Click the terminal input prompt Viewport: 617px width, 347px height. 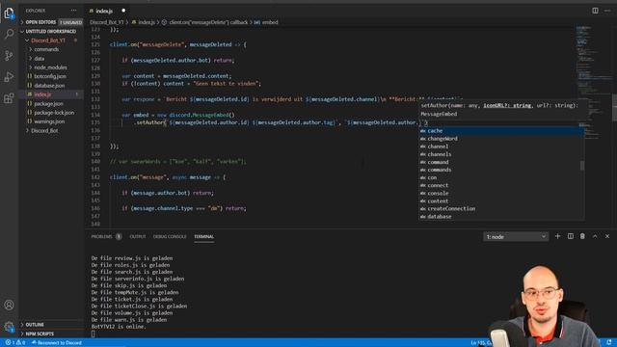pos(94,334)
